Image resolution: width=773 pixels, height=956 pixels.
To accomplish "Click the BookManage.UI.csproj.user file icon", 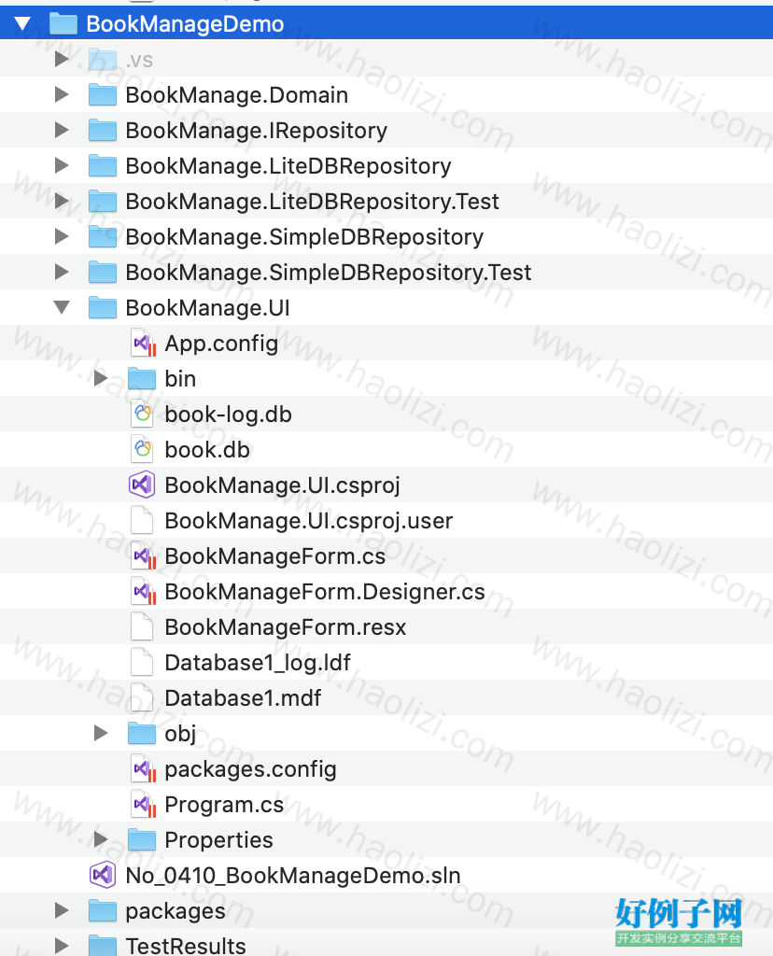I will point(142,520).
